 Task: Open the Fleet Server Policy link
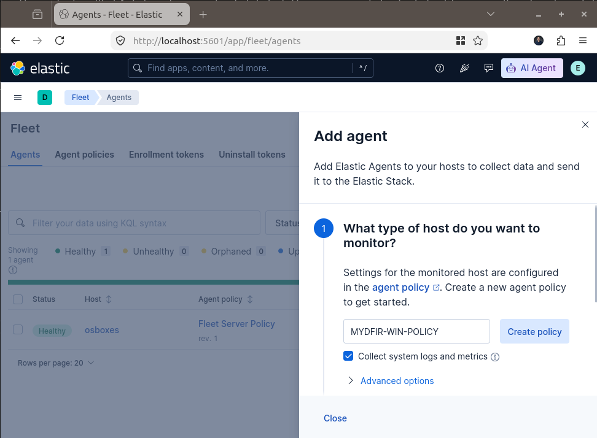pyautogui.click(x=236, y=324)
